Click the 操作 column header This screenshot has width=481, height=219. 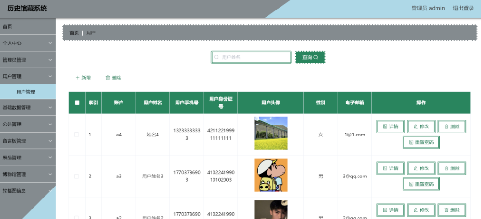421,103
